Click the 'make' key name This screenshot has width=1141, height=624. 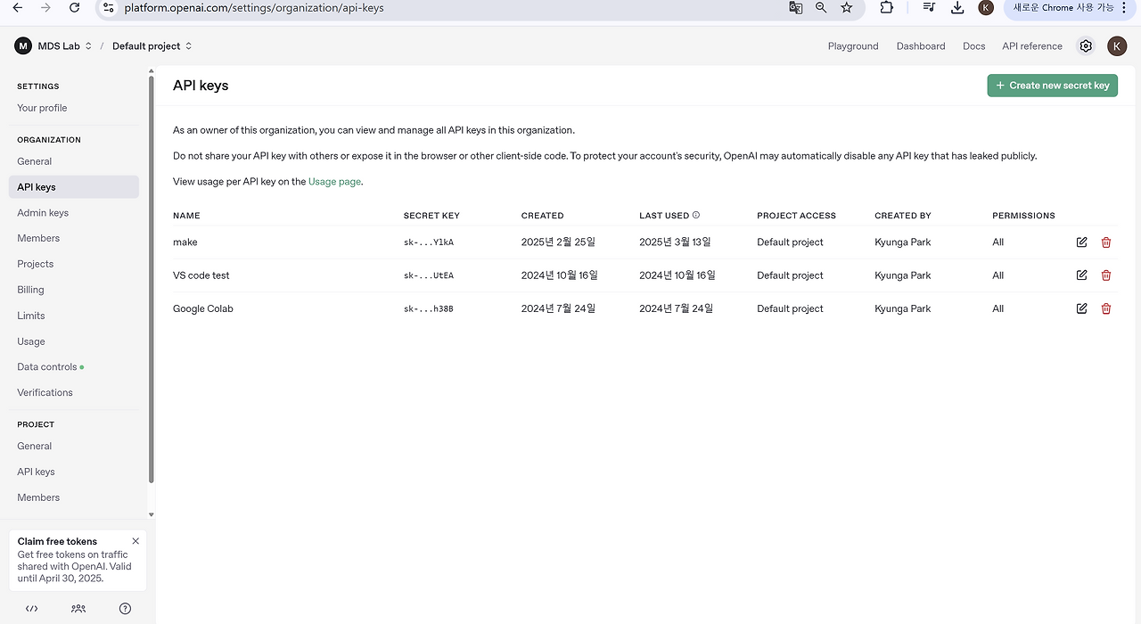point(185,242)
